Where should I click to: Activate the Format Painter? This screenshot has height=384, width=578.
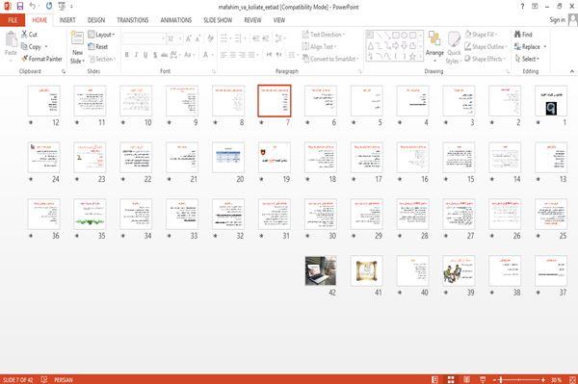(x=41, y=59)
